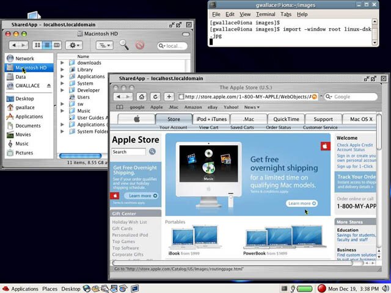The image size is (391, 293).
Task: Open gwallace home folder in sidebar
Action: 29,107
